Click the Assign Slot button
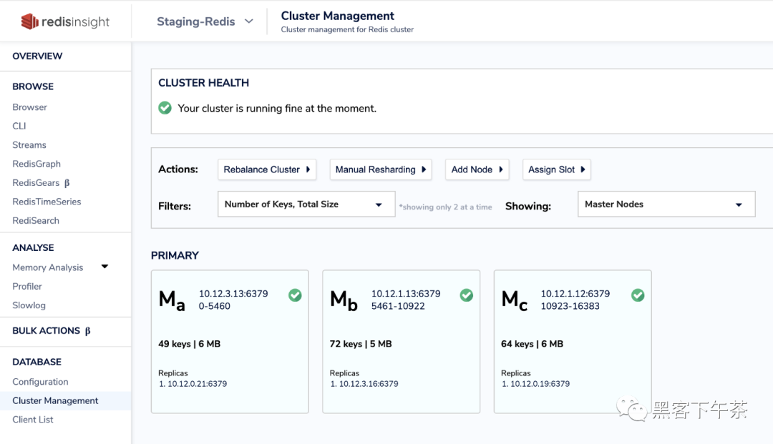Image resolution: width=773 pixels, height=444 pixels. tap(557, 169)
